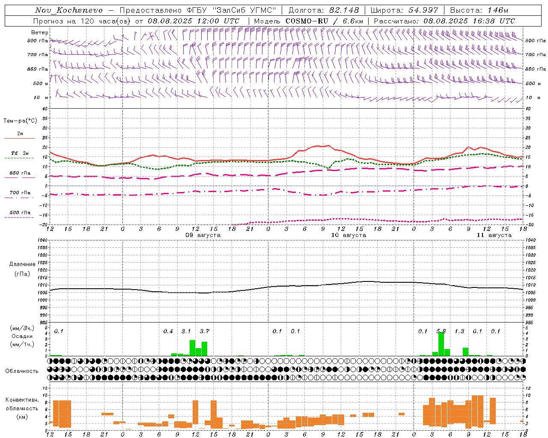Click the model label "COSMO-RU / 6.6км"
The image size is (548, 438).
(x=325, y=21)
